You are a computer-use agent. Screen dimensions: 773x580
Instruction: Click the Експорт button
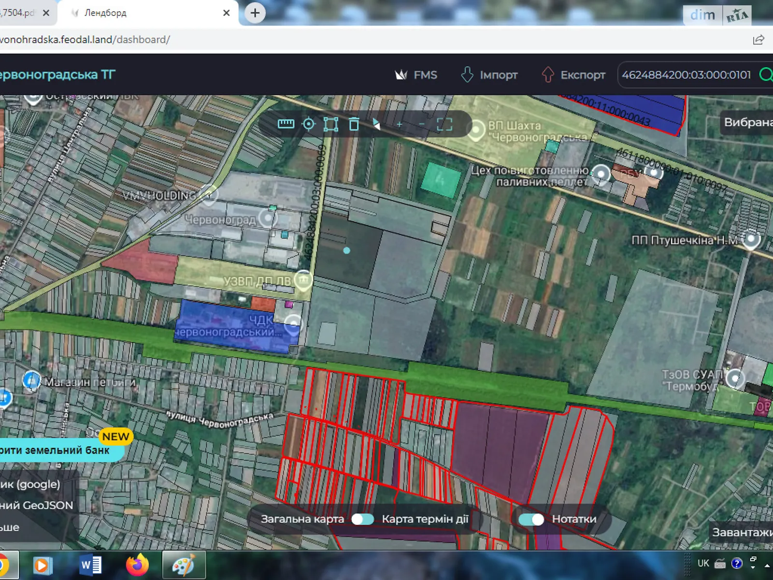pyautogui.click(x=573, y=75)
